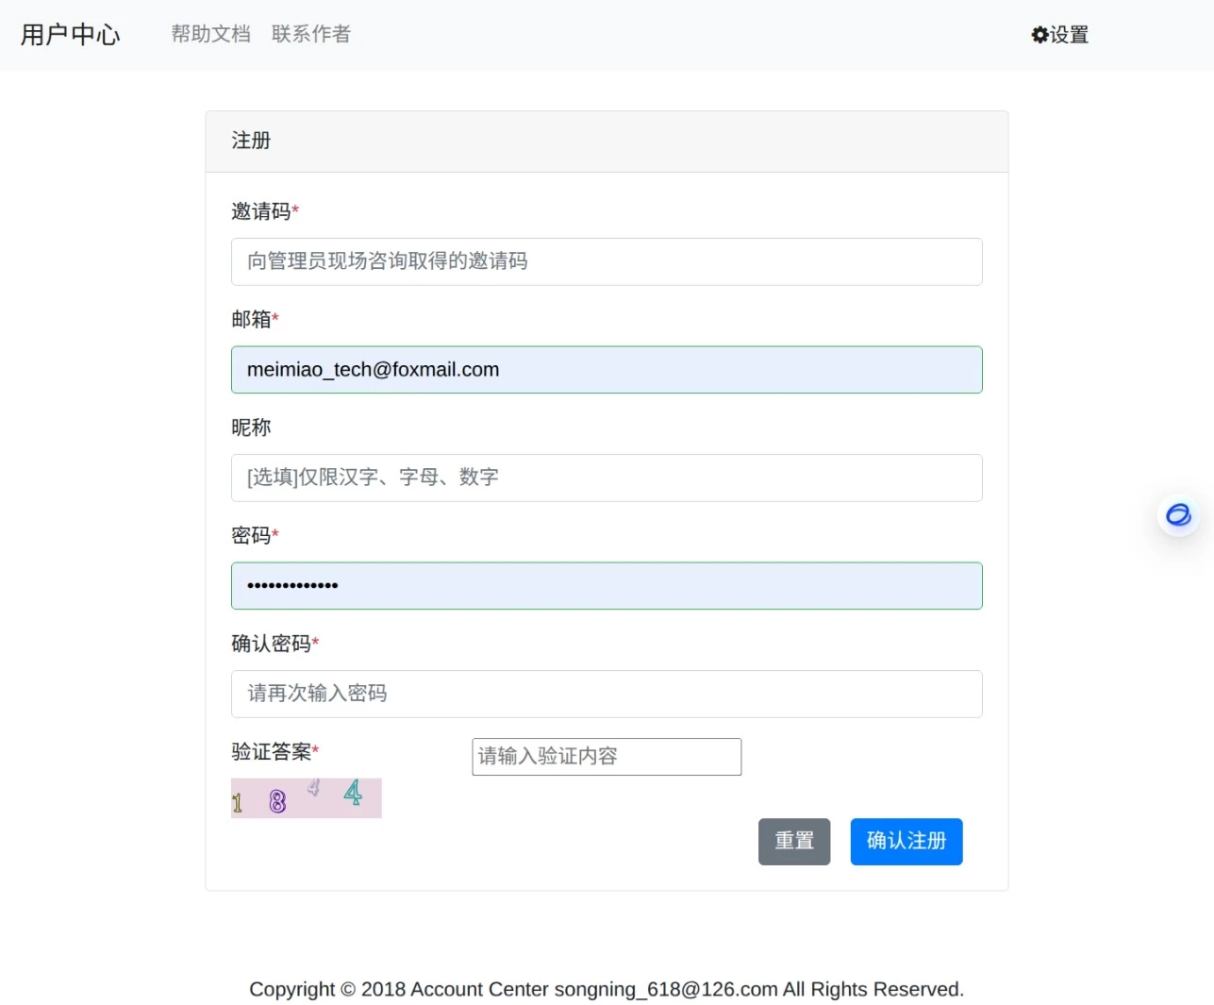Viewport: 1214px width, 1005px height.
Task: Open the 联系作者 navigation item
Action: [310, 34]
